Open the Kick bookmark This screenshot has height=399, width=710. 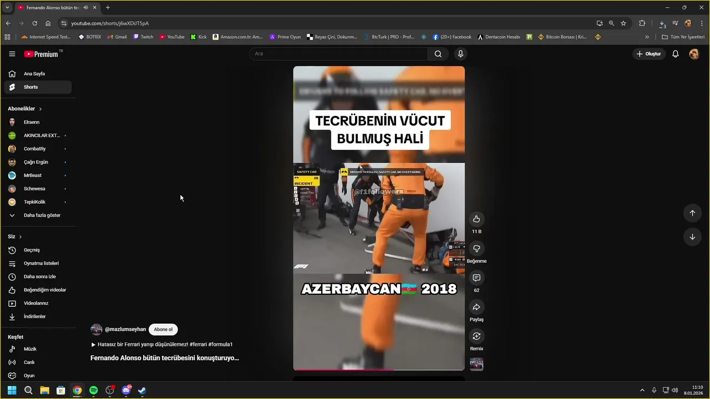(x=198, y=37)
